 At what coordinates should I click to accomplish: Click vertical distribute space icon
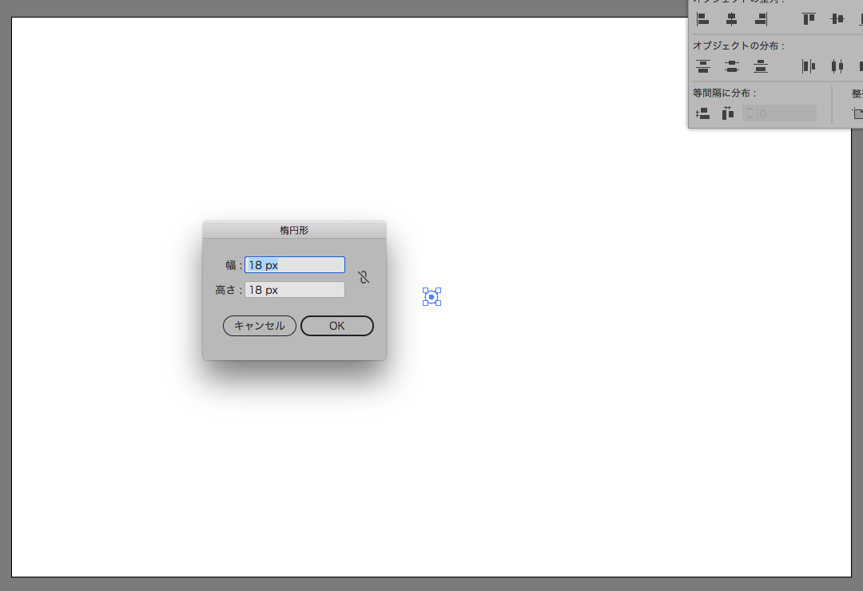(702, 113)
